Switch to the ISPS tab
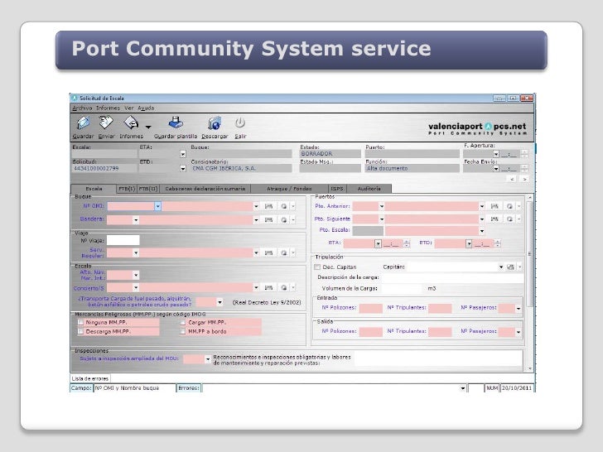The width and height of the screenshot is (603, 452). click(337, 189)
